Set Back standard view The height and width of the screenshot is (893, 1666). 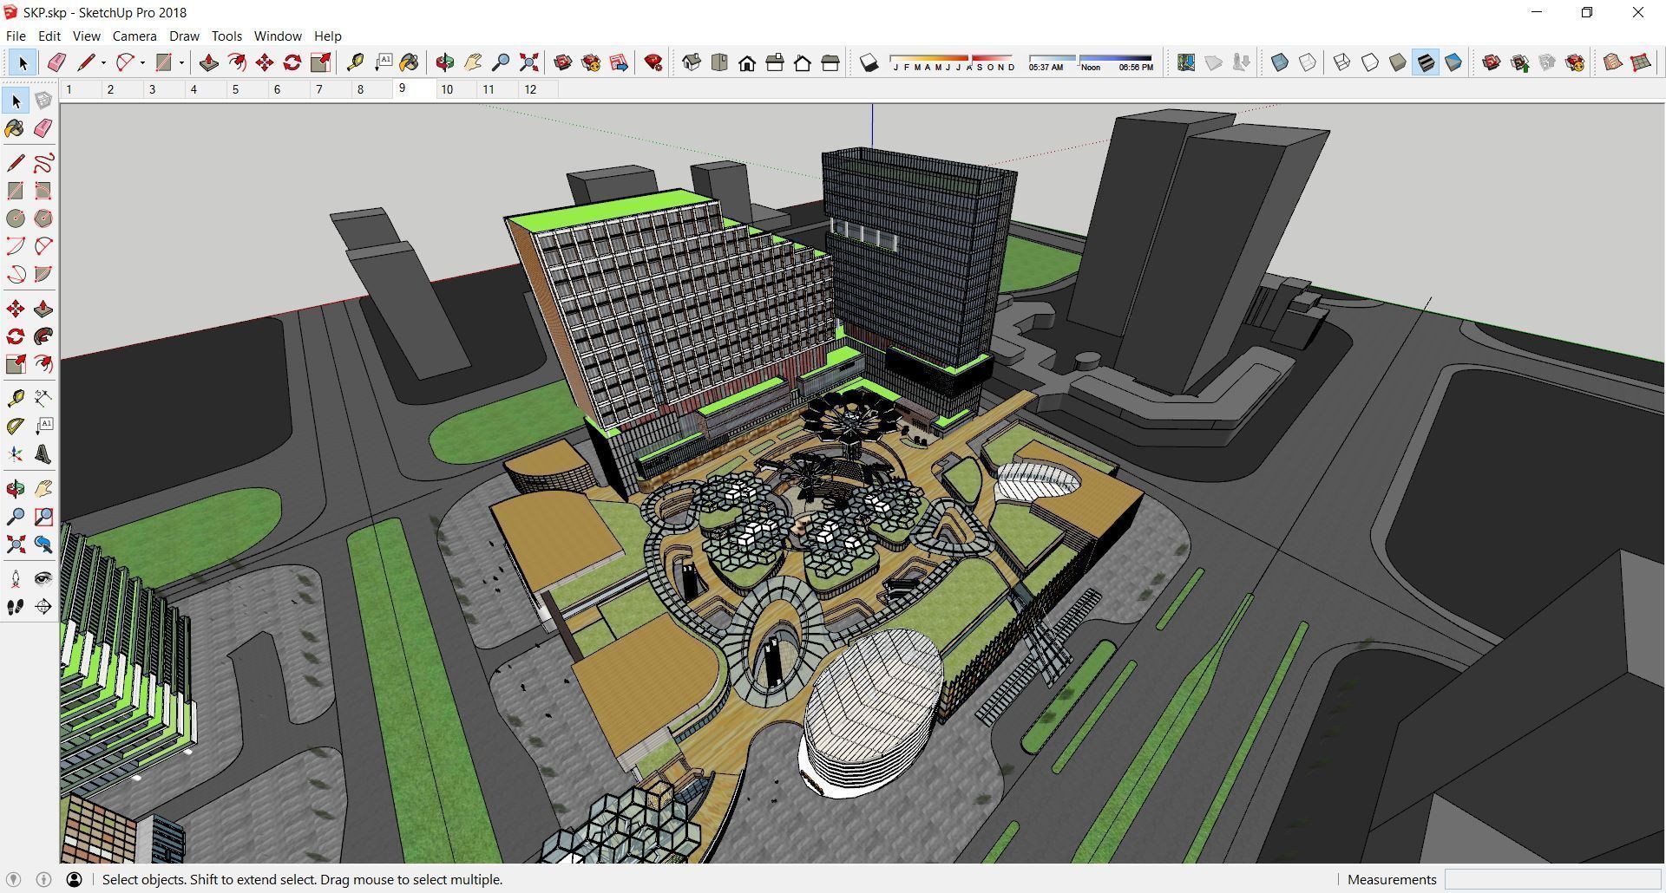803,62
